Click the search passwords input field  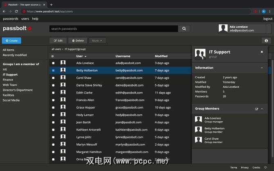click(x=114, y=29)
